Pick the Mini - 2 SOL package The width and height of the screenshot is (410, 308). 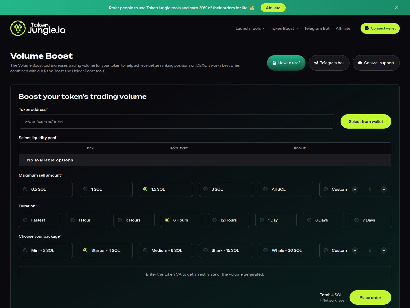(46, 251)
